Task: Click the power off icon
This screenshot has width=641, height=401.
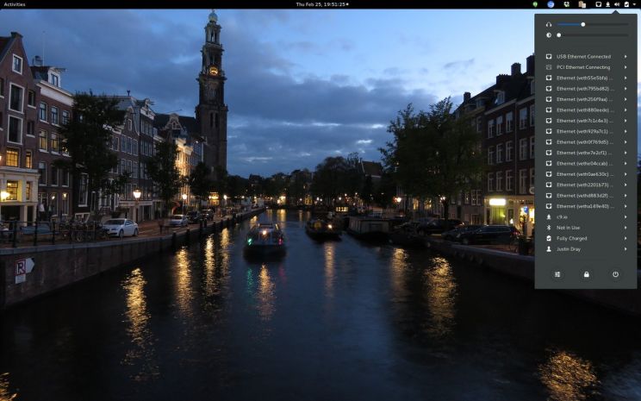Action: (615, 274)
